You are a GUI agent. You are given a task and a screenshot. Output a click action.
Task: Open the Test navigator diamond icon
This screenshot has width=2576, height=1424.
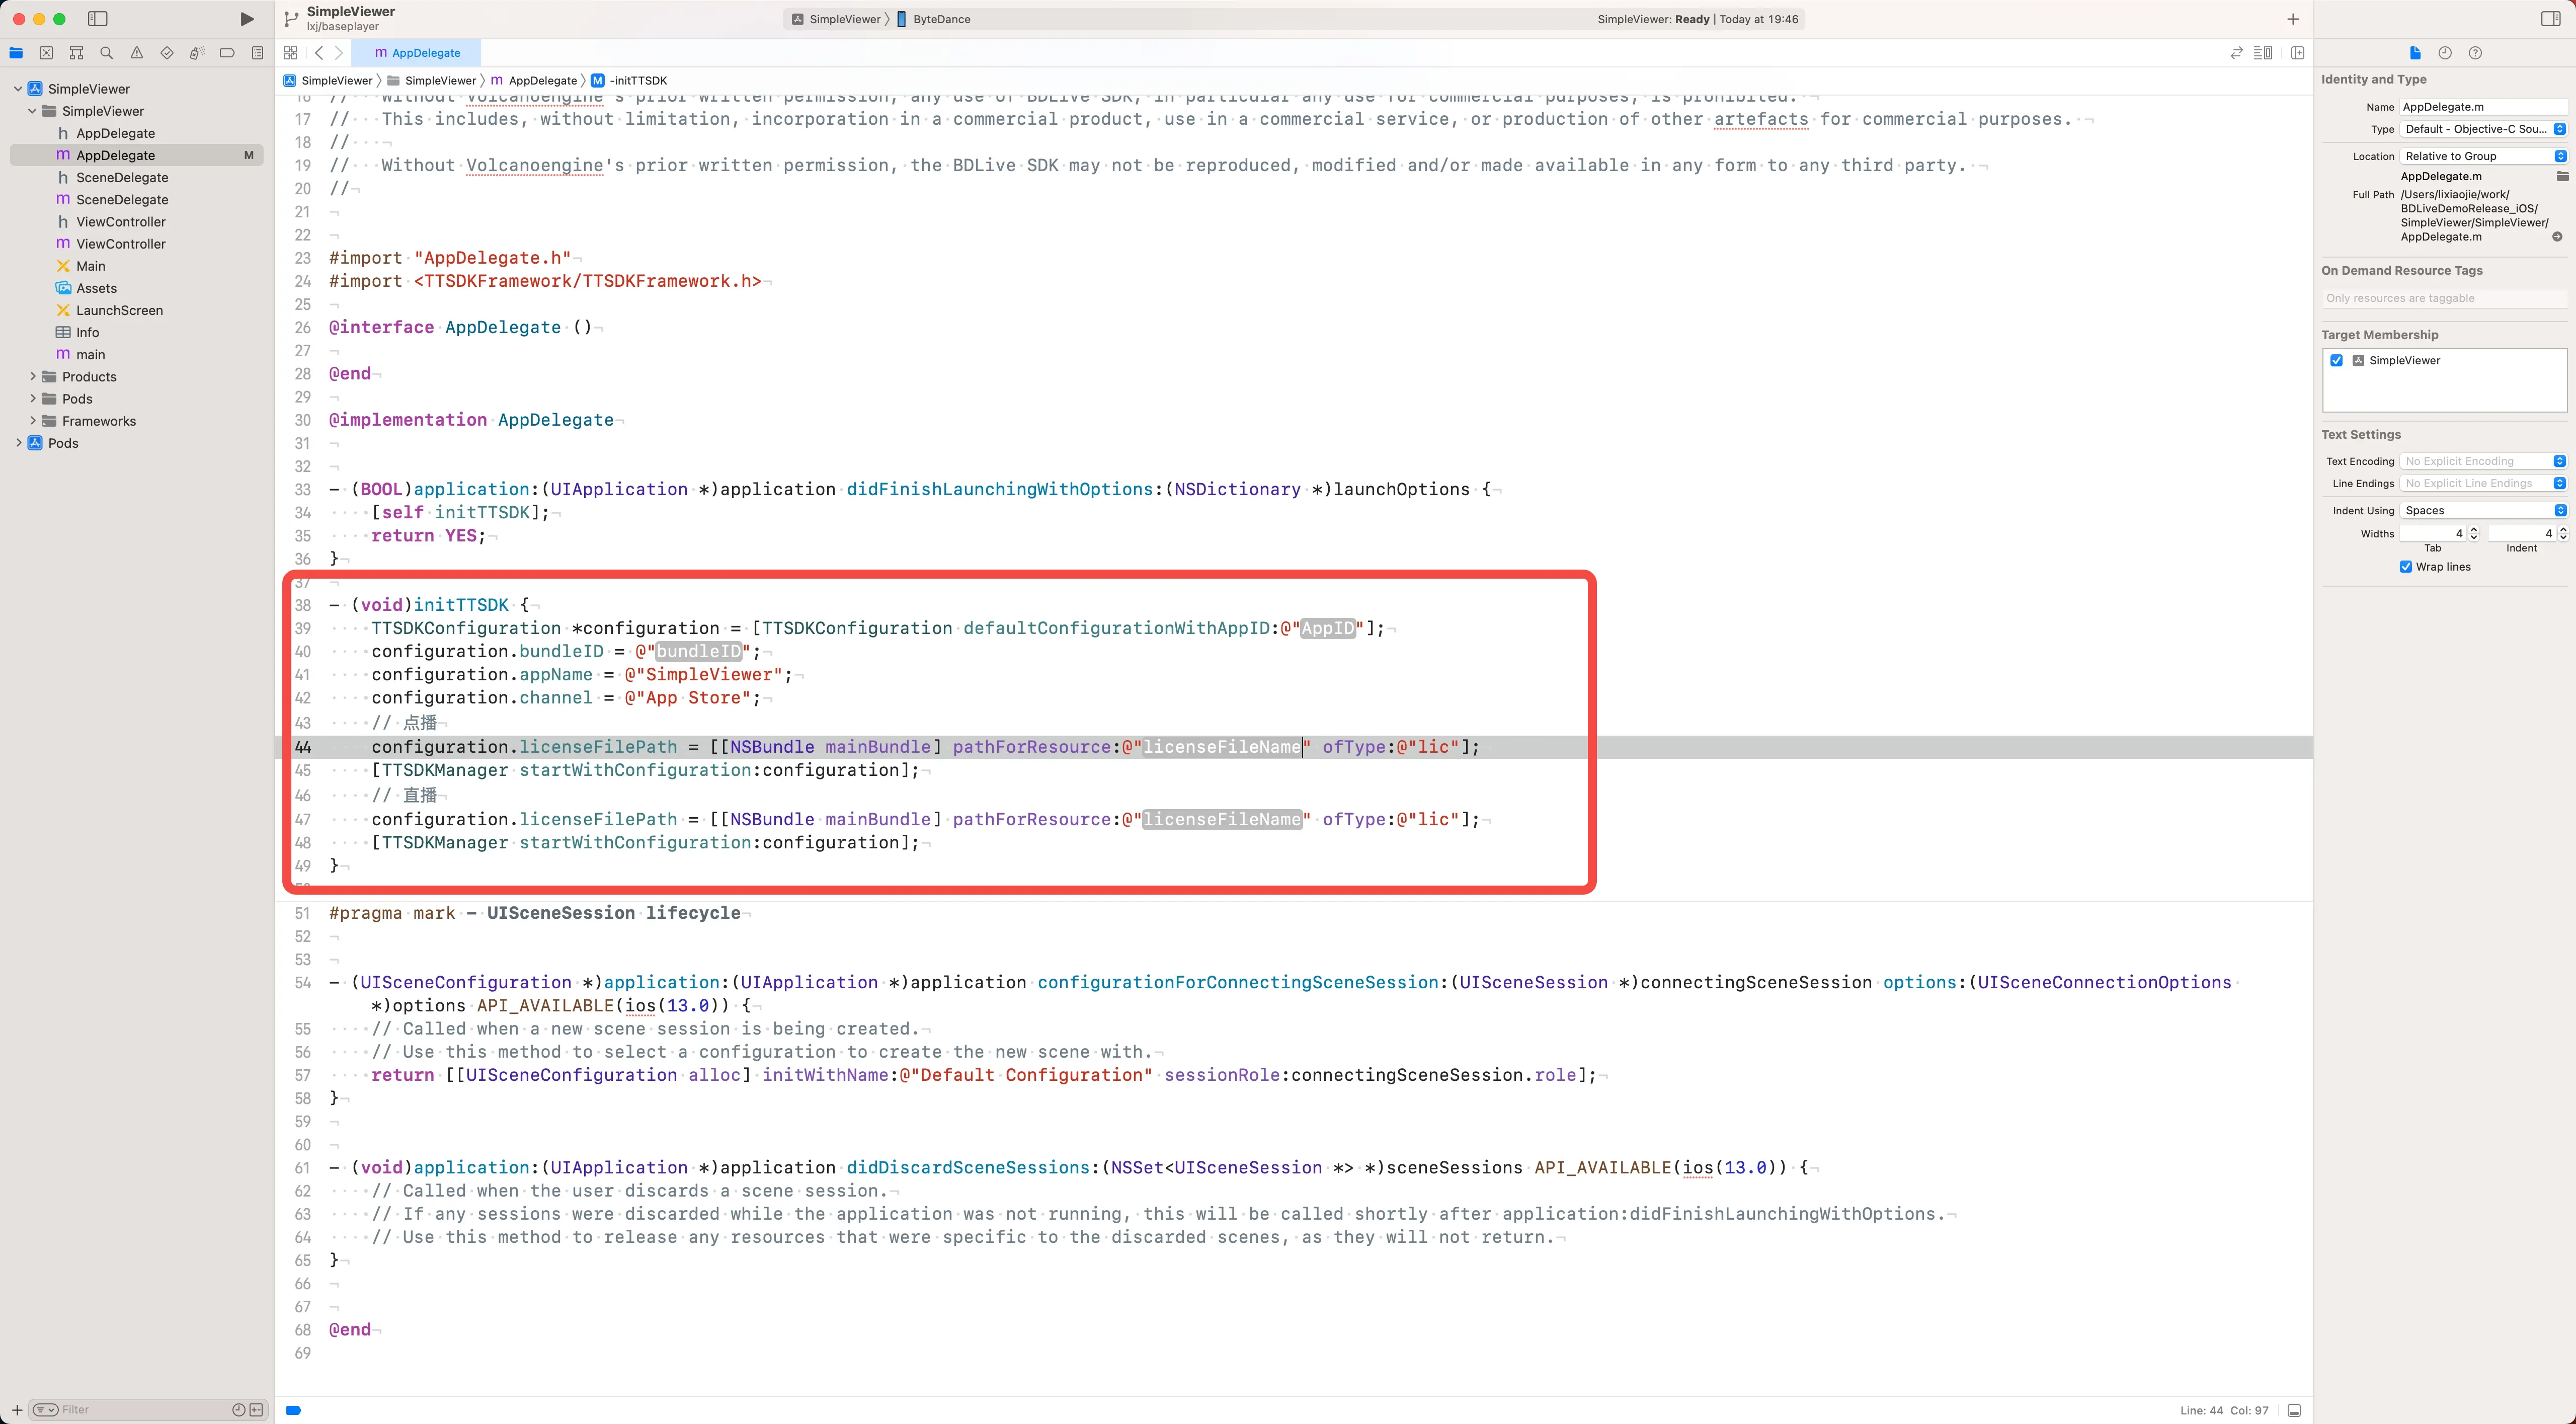pyautogui.click(x=167, y=53)
